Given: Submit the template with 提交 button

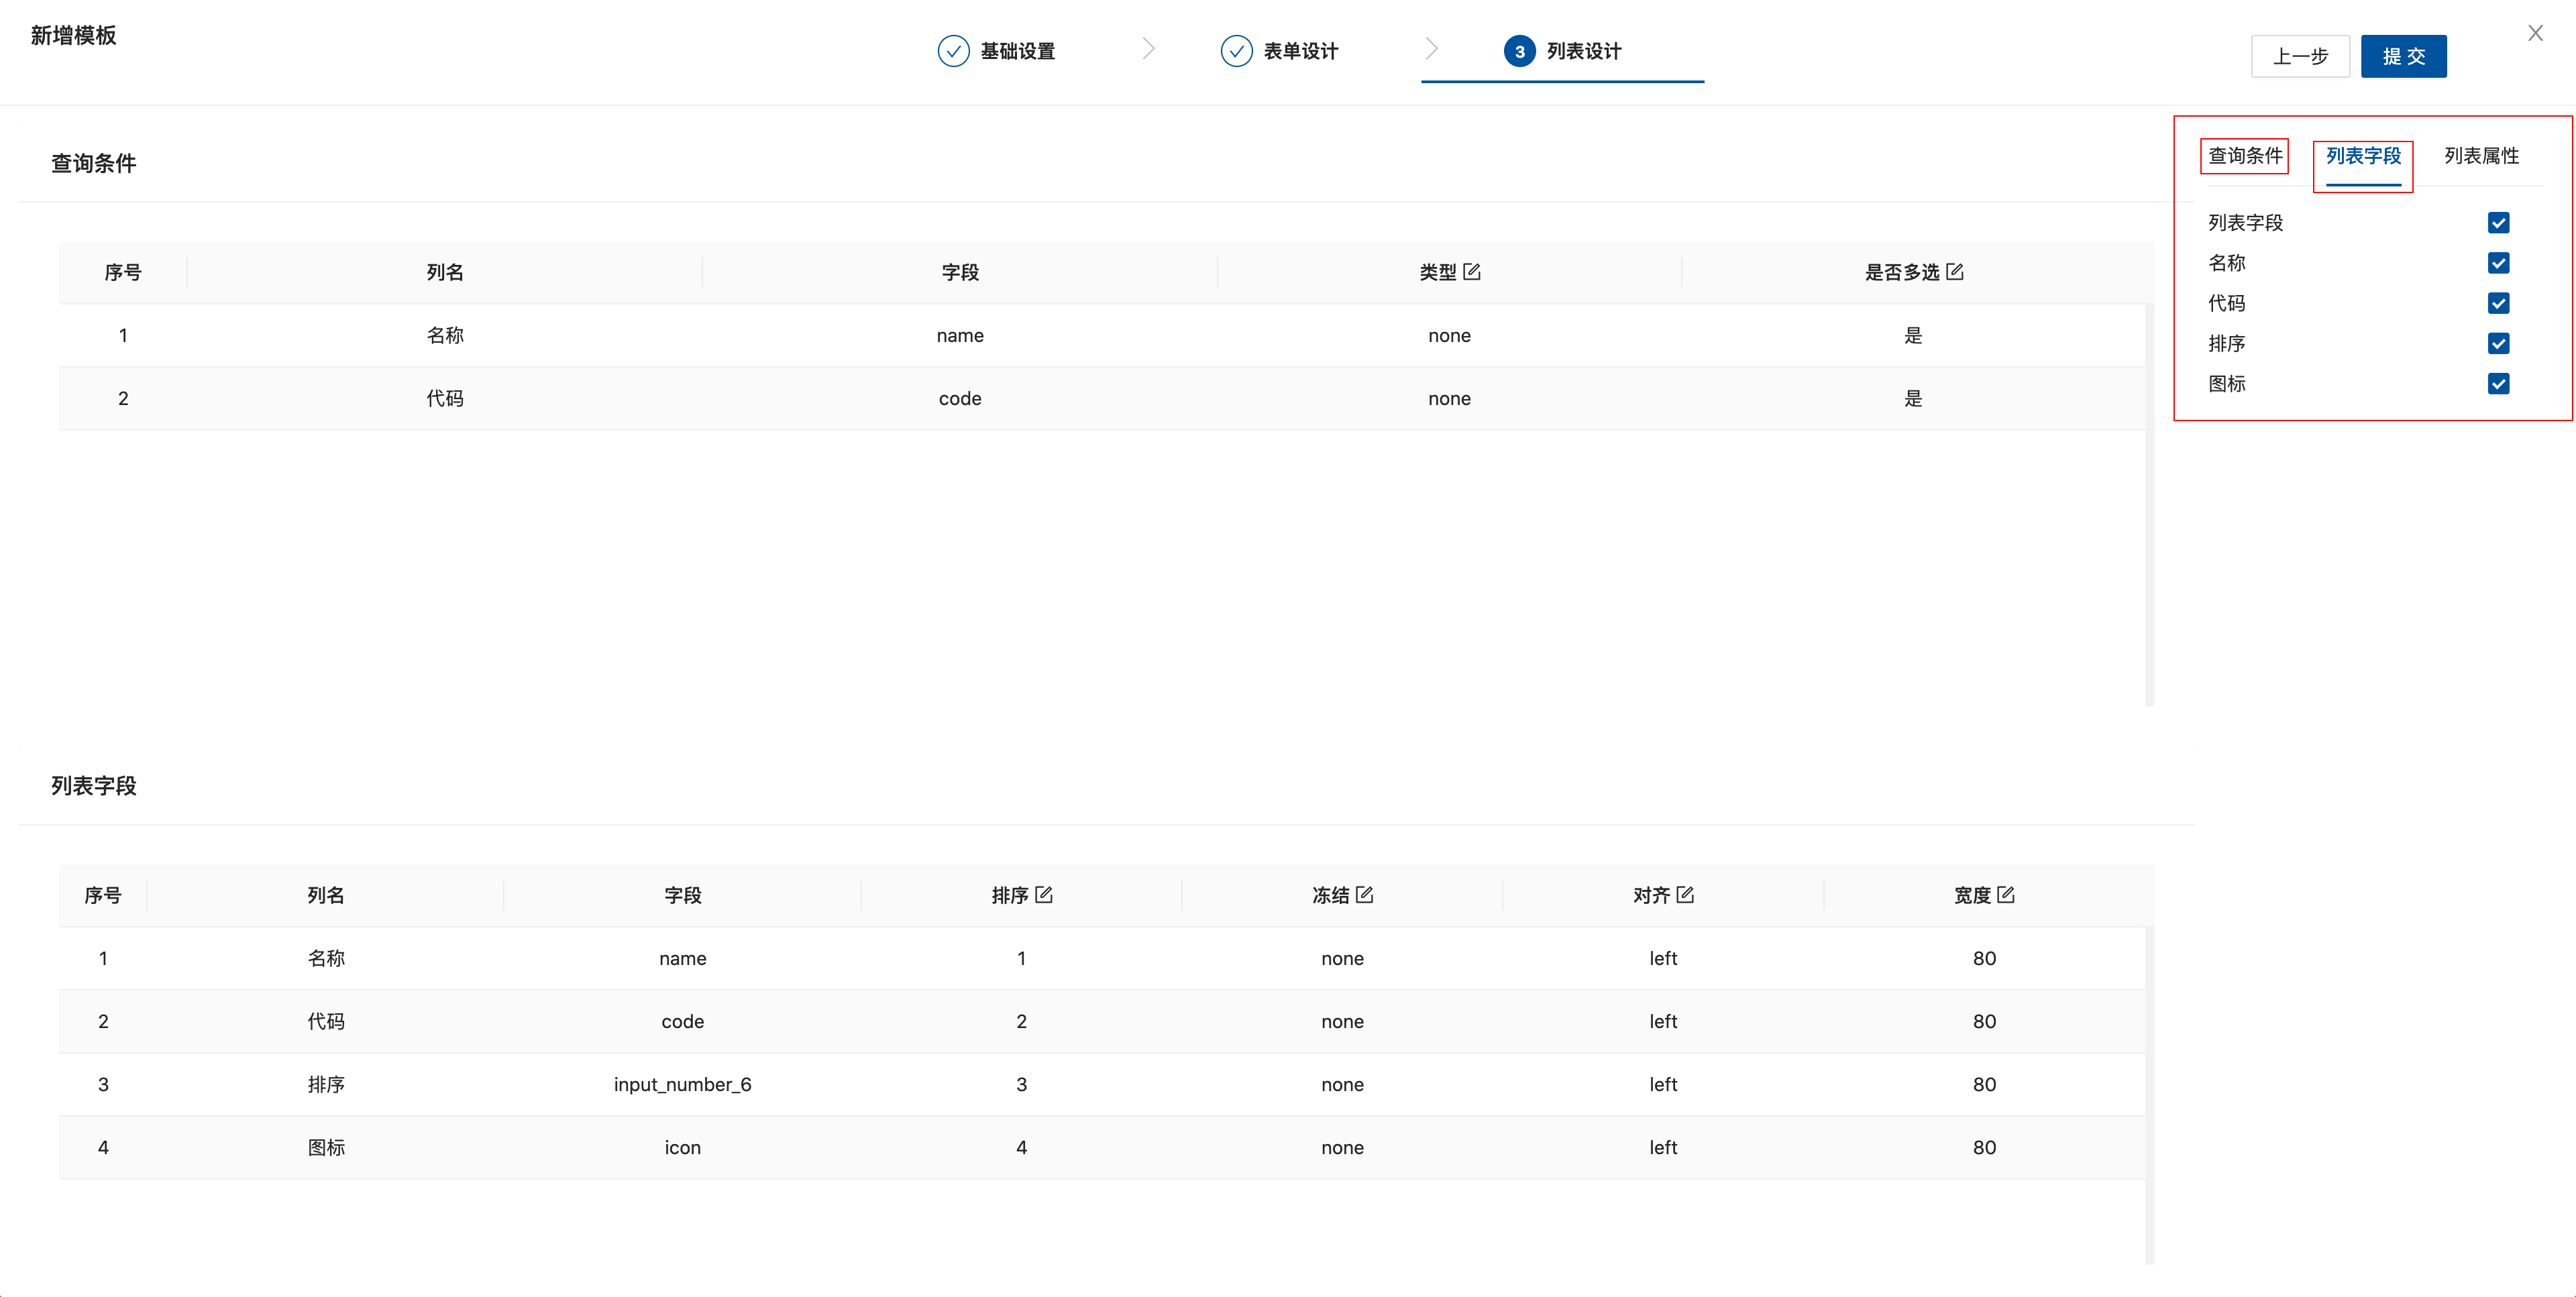Looking at the screenshot, I should tap(2403, 57).
